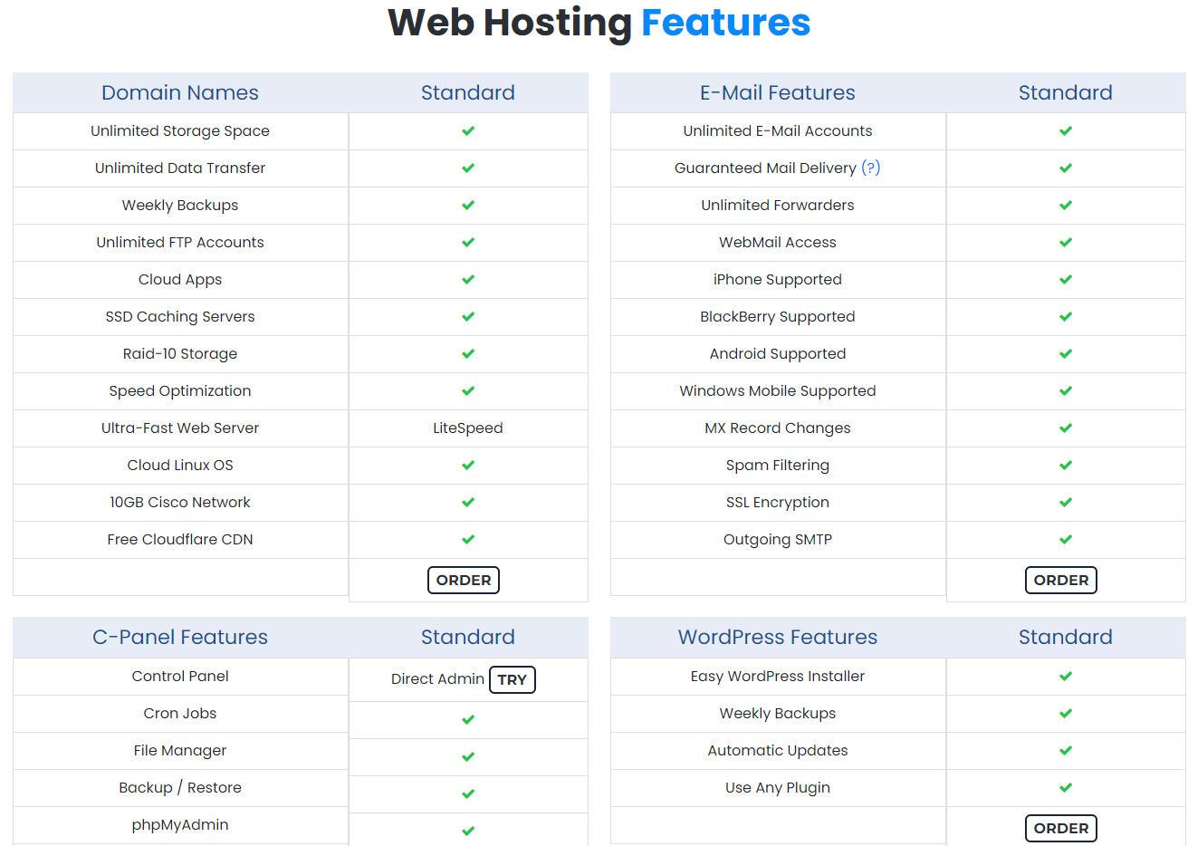This screenshot has width=1188, height=846.
Task: Click the phpMyAdmin row label
Action: 180,825
